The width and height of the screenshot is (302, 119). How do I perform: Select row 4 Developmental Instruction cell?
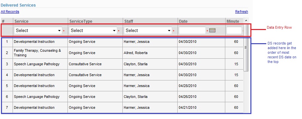click(40, 75)
